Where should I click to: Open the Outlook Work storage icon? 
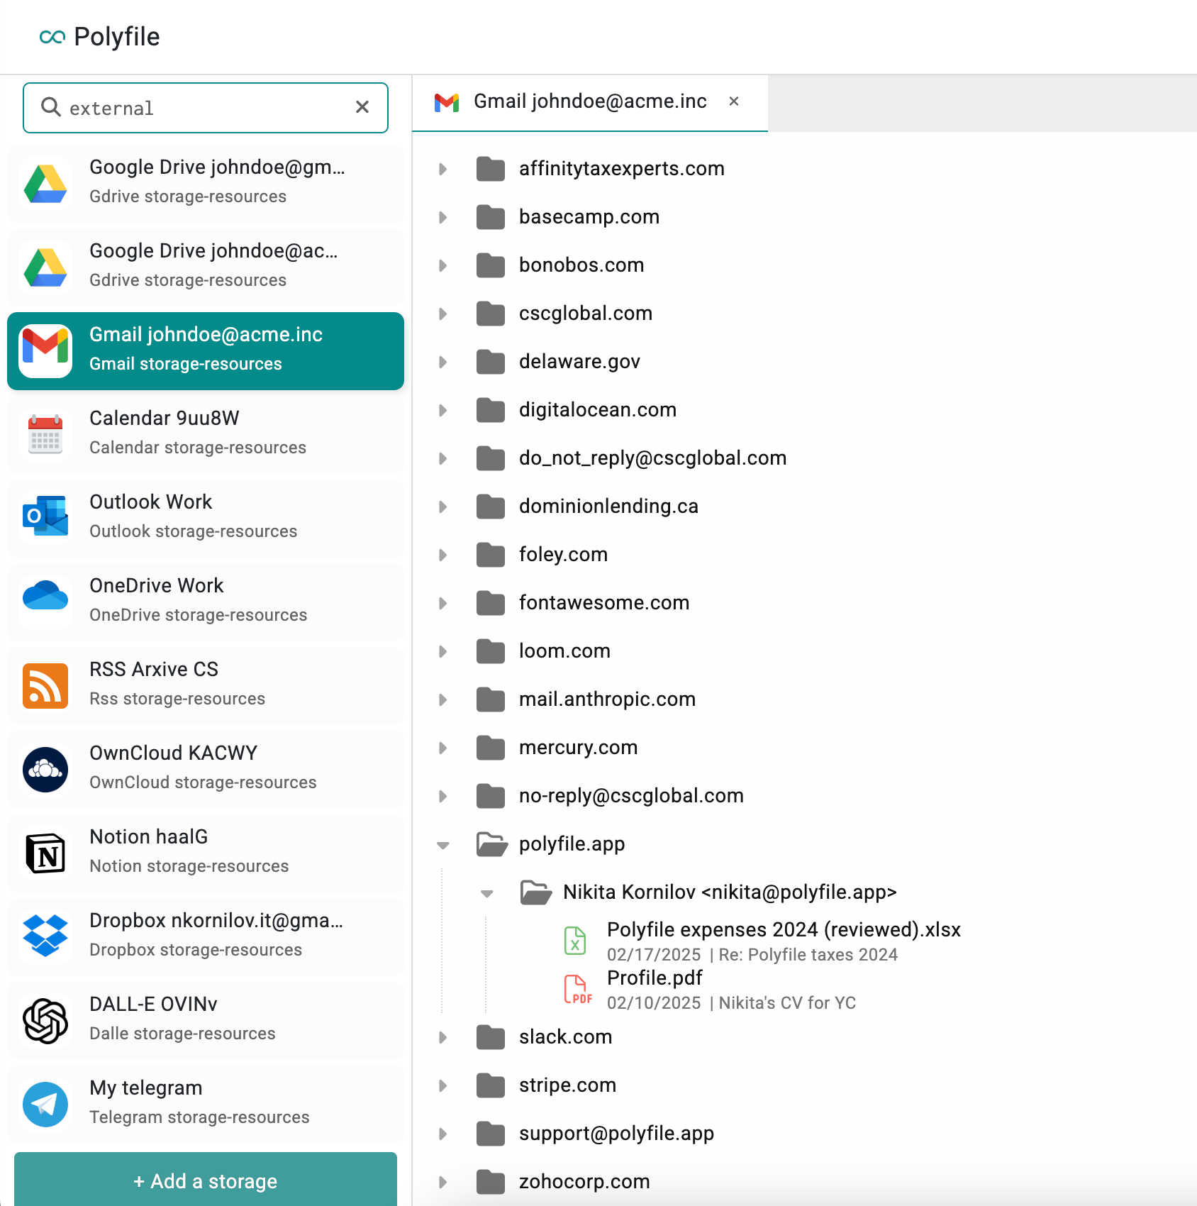(x=45, y=518)
